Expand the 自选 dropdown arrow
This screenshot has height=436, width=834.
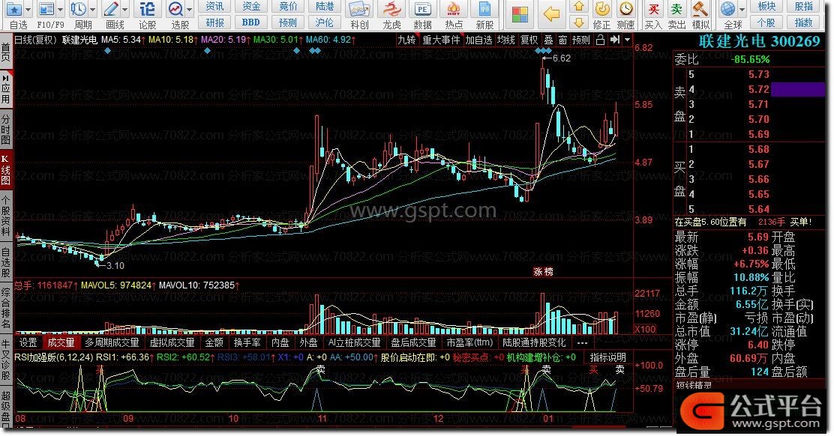click(x=28, y=10)
